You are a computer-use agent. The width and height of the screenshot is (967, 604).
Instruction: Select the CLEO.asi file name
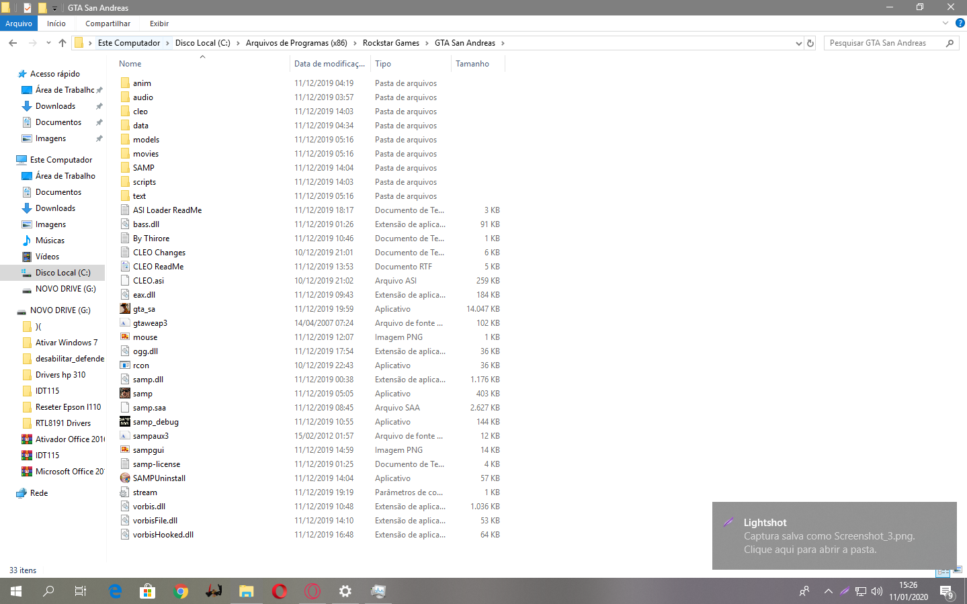[149, 281]
